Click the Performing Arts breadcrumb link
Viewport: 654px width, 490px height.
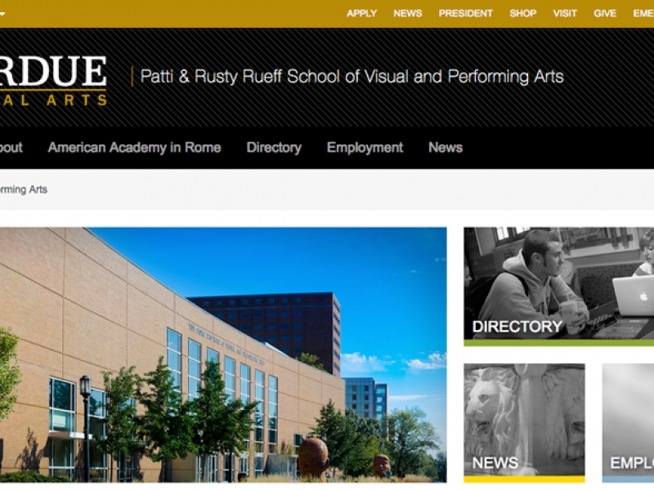point(24,189)
